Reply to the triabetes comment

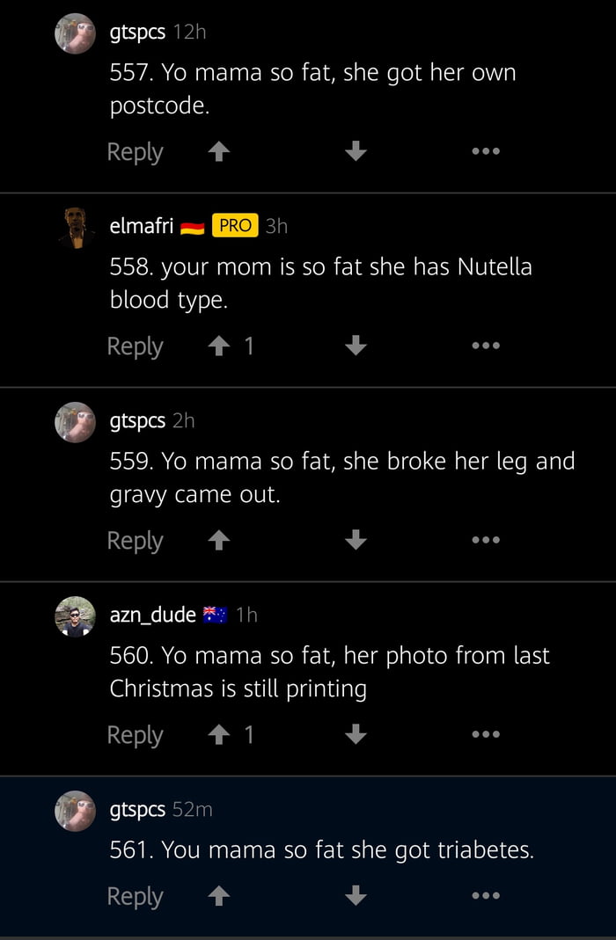tap(135, 894)
